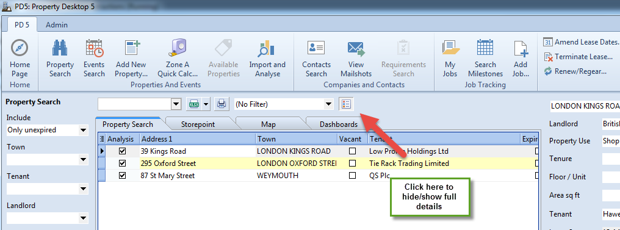
Task: Toggle Vacant checkbox for 295 Oxford Street
Action: click(x=352, y=164)
